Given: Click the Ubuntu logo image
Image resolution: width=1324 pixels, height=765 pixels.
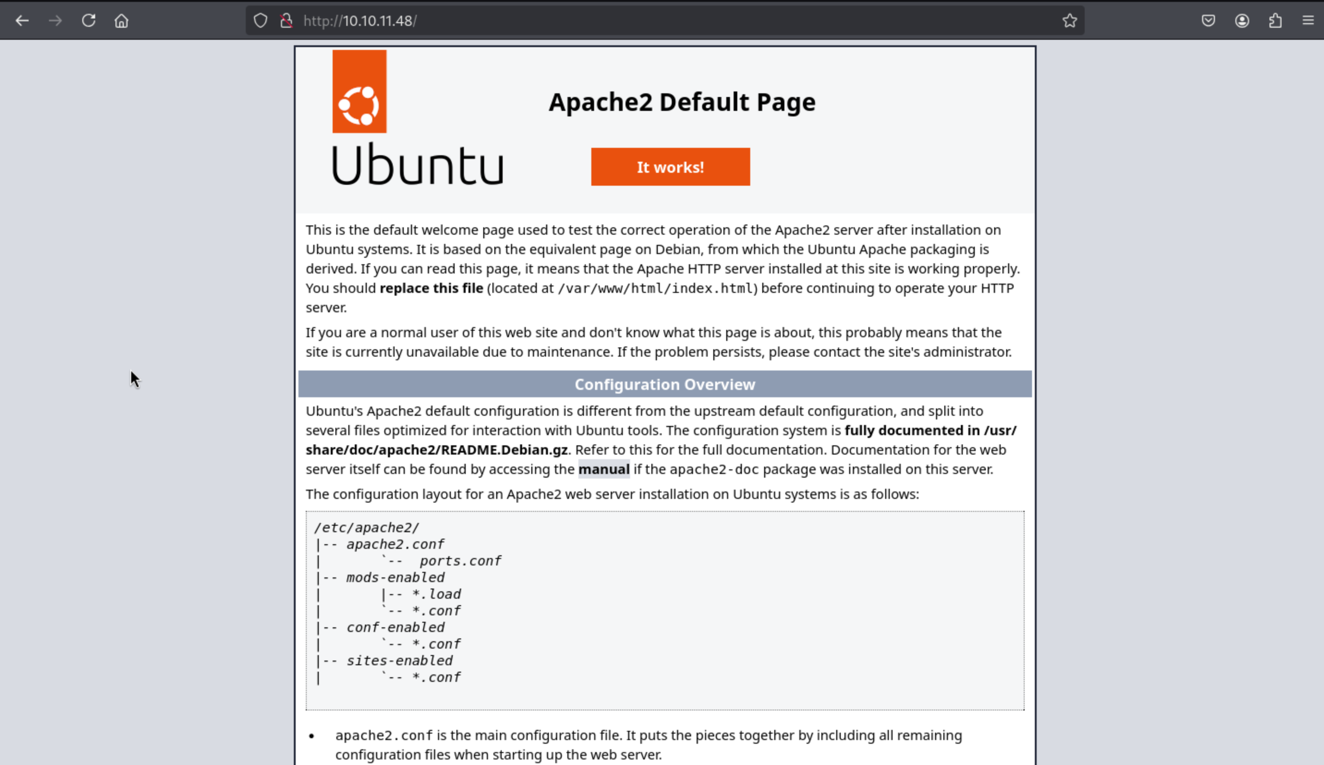Looking at the screenshot, I should (359, 91).
